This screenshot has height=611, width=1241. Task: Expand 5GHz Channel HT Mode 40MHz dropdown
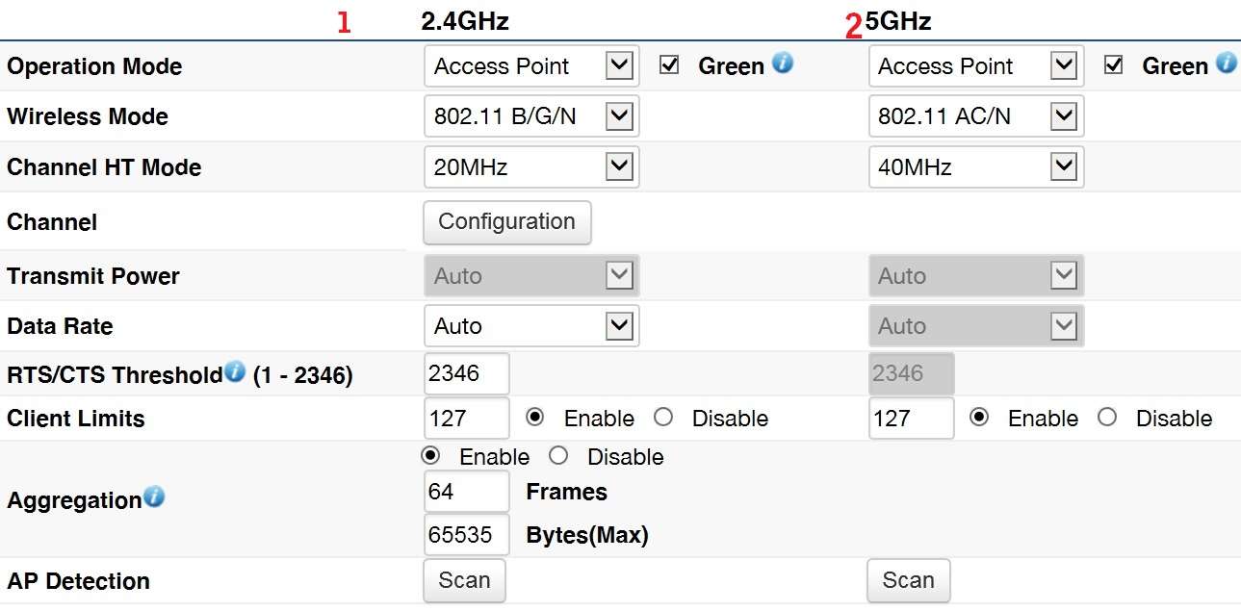(975, 167)
